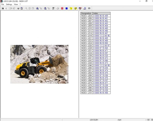Image resolution: width=153 pixels, height=121 pixels.
Task: Click the red grid icon
Action: pyautogui.click(x=62, y=8)
